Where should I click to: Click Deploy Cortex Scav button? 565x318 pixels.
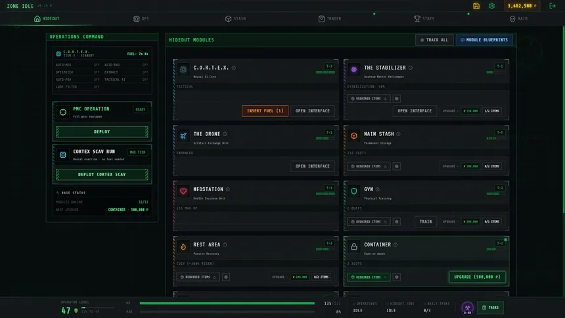pos(102,175)
